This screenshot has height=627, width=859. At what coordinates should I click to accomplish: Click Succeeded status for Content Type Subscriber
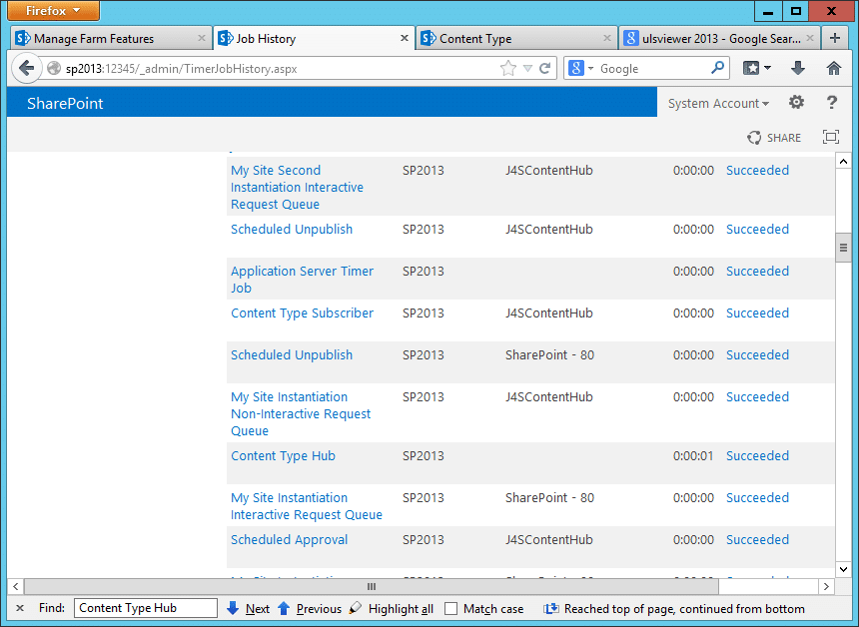tap(758, 313)
